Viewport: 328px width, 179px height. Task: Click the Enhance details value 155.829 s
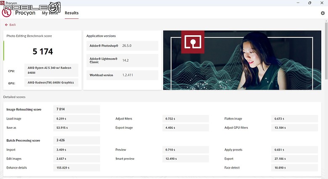pyautogui.click(x=77, y=168)
